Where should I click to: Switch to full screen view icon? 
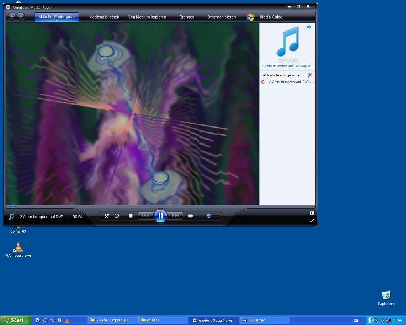pos(312,213)
